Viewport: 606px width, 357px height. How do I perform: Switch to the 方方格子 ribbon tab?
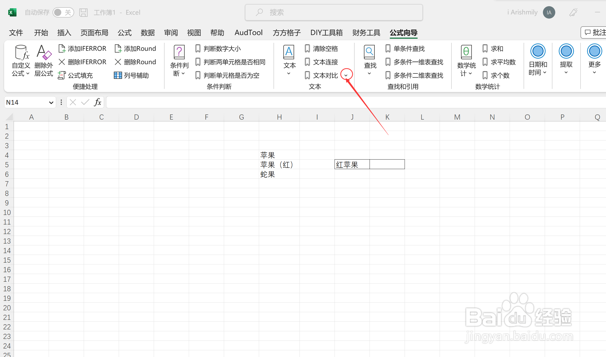[287, 33]
